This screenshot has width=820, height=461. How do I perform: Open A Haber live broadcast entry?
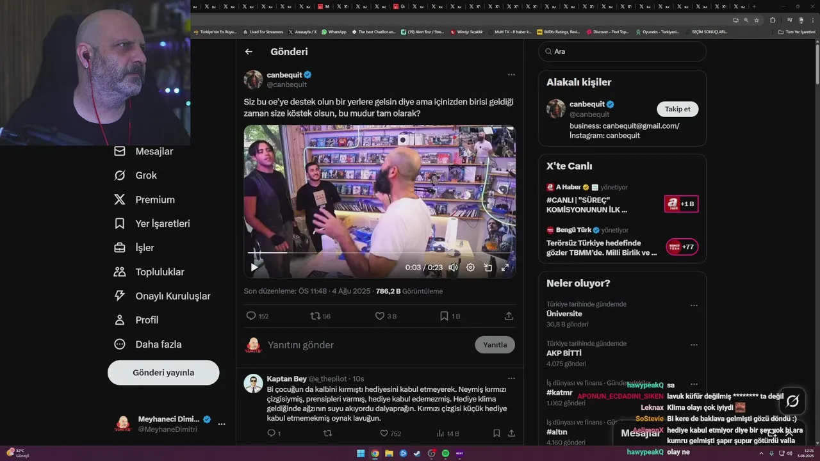point(622,198)
